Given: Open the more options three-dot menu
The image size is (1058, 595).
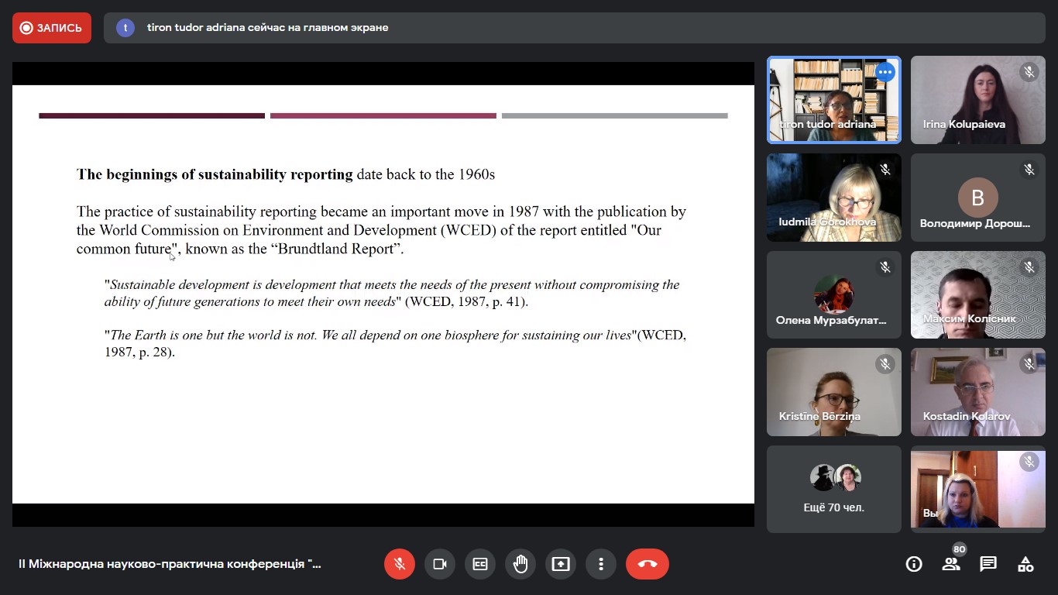Looking at the screenshot, I should (x=601, y=564).
